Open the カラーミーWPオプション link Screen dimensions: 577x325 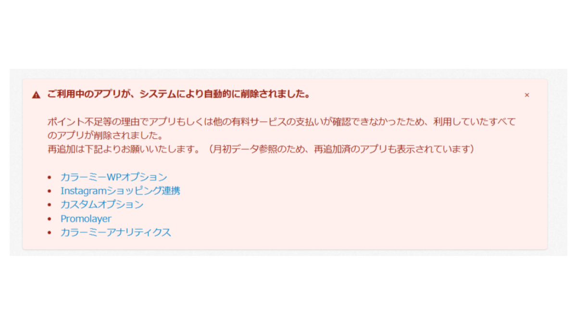(114, 177)
